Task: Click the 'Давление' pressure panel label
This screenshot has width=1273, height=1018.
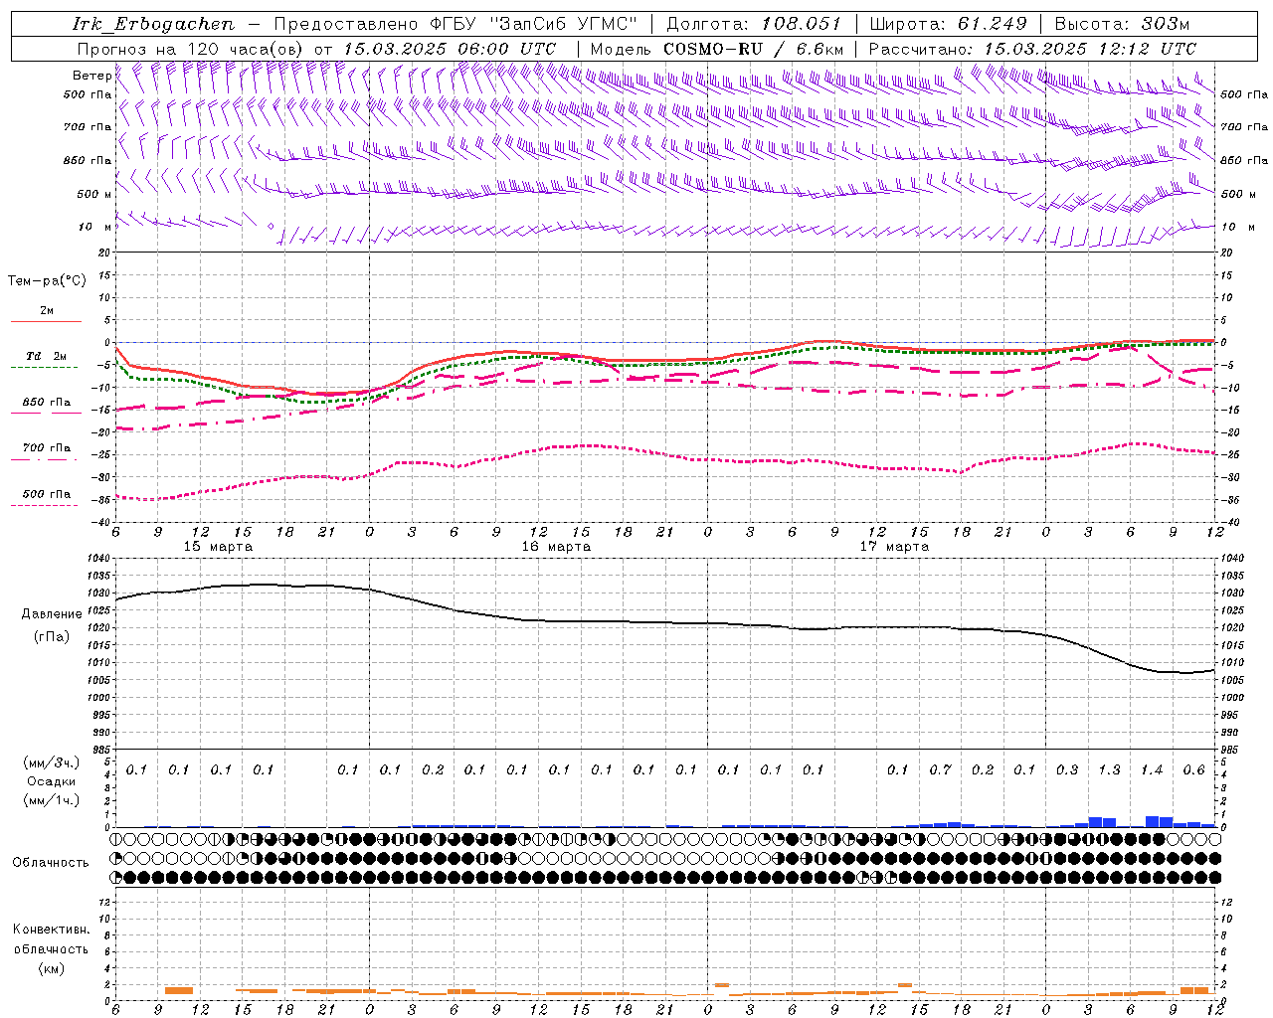Action: click(x=52, y=614)
